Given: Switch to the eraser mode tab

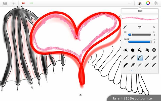Looking at the screenshot, I should click(x=139, y=27).
